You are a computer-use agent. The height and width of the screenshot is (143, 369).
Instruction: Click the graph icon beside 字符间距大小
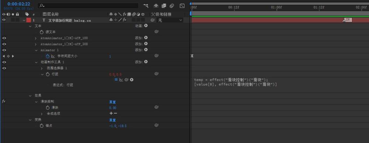click(x=53, y=56)
